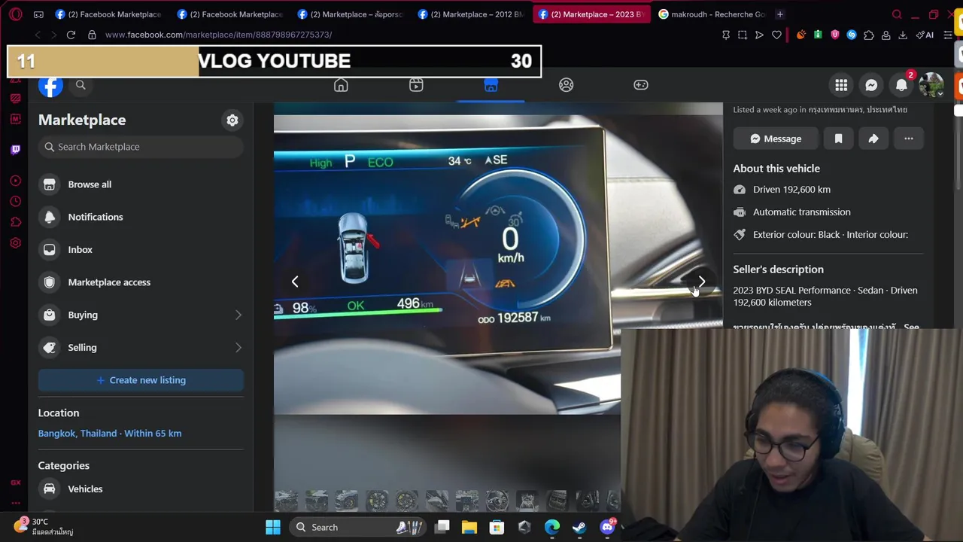Open the Twitch icon in browser sidebar

coord(15,150)
